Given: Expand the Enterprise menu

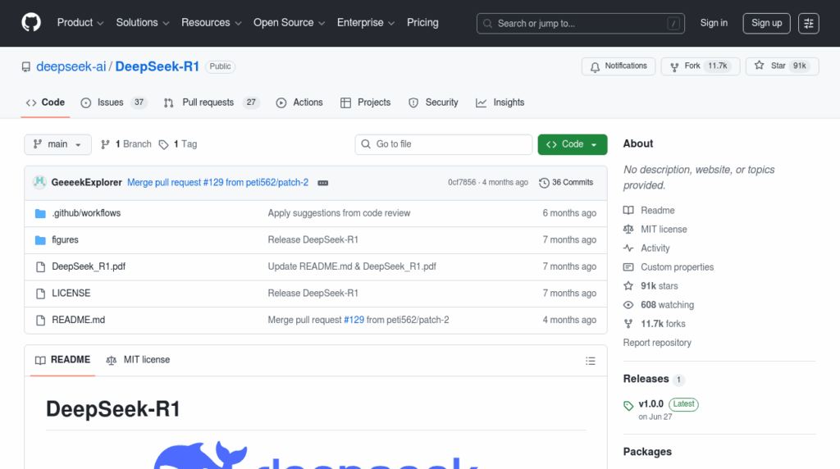Looking at the screenshot, I should [366, 22].
